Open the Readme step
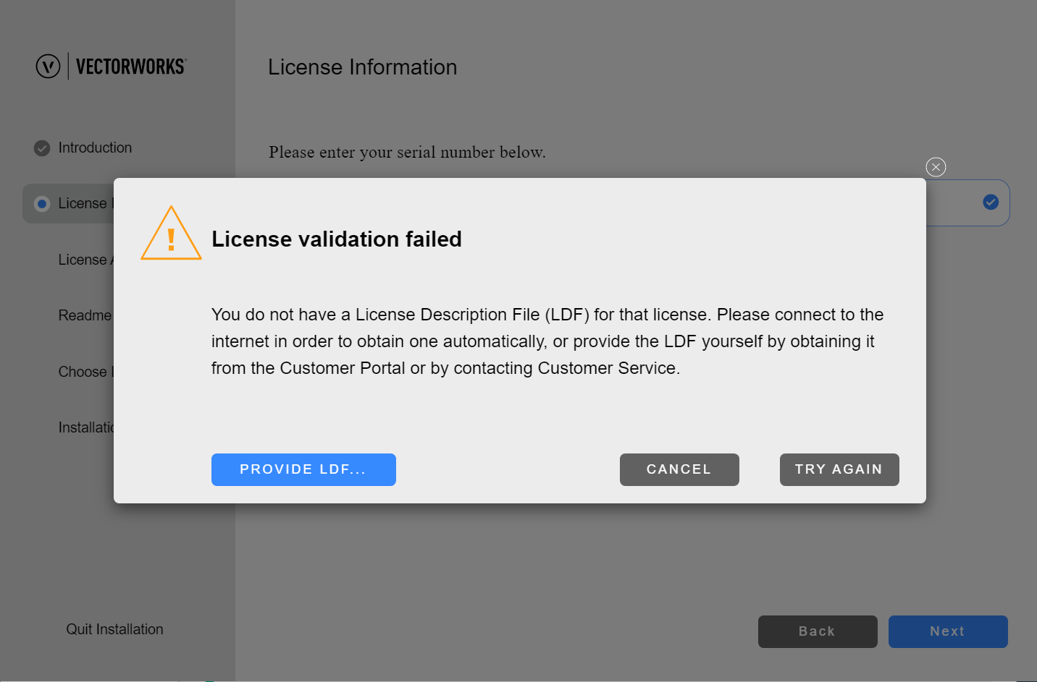This screenshot has width=1037, height=682. click(x=85, y=315)
